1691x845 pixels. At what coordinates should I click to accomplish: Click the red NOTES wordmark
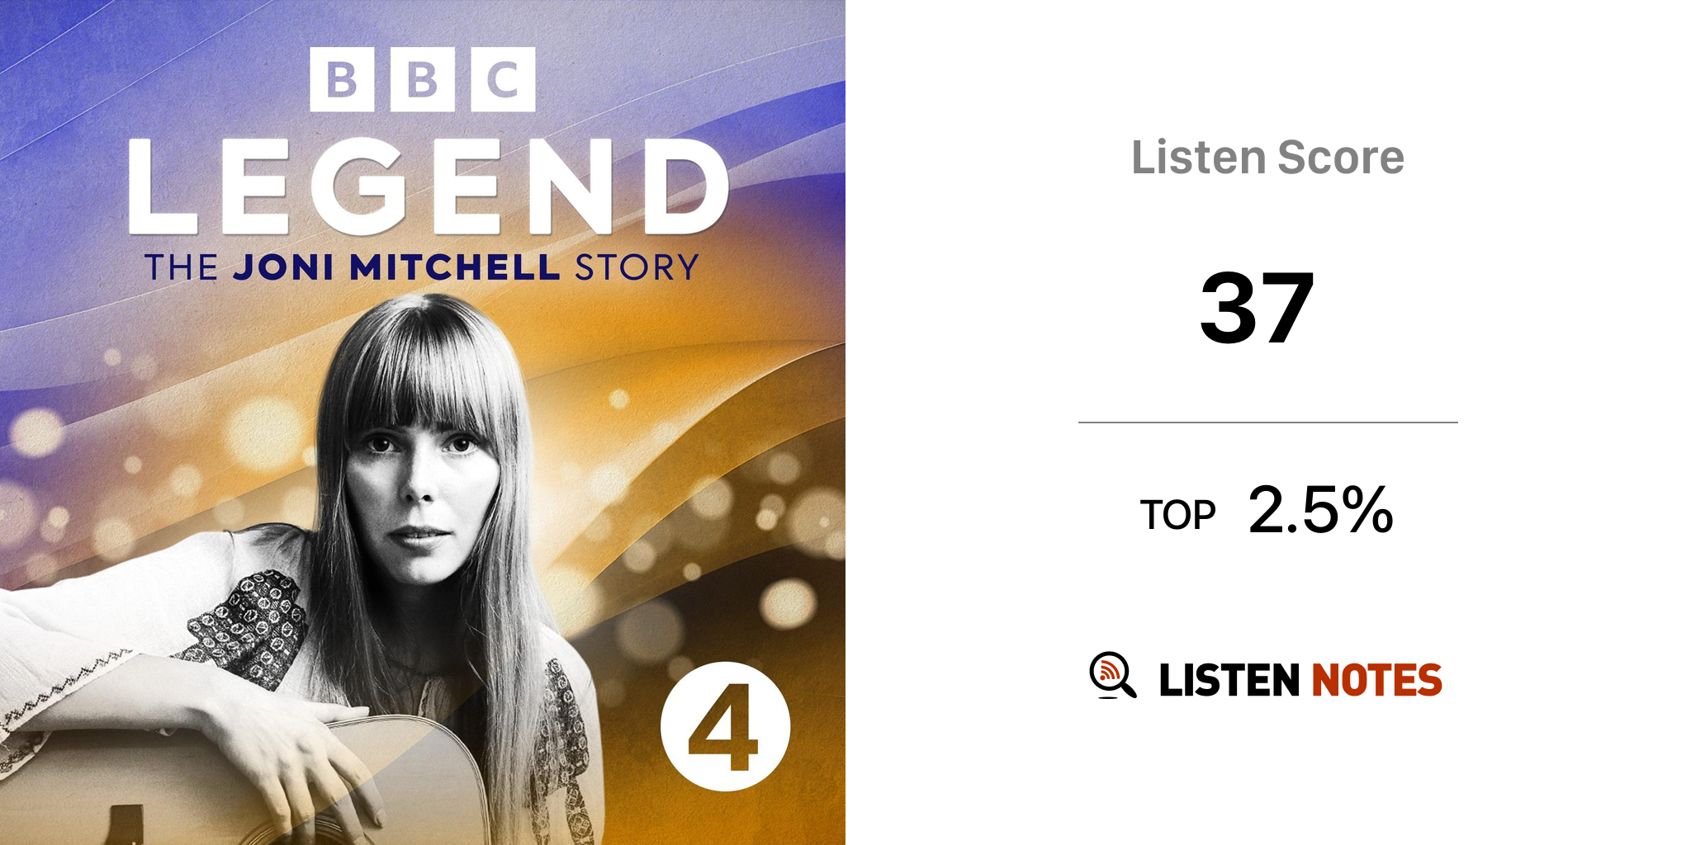(1376, 680)
